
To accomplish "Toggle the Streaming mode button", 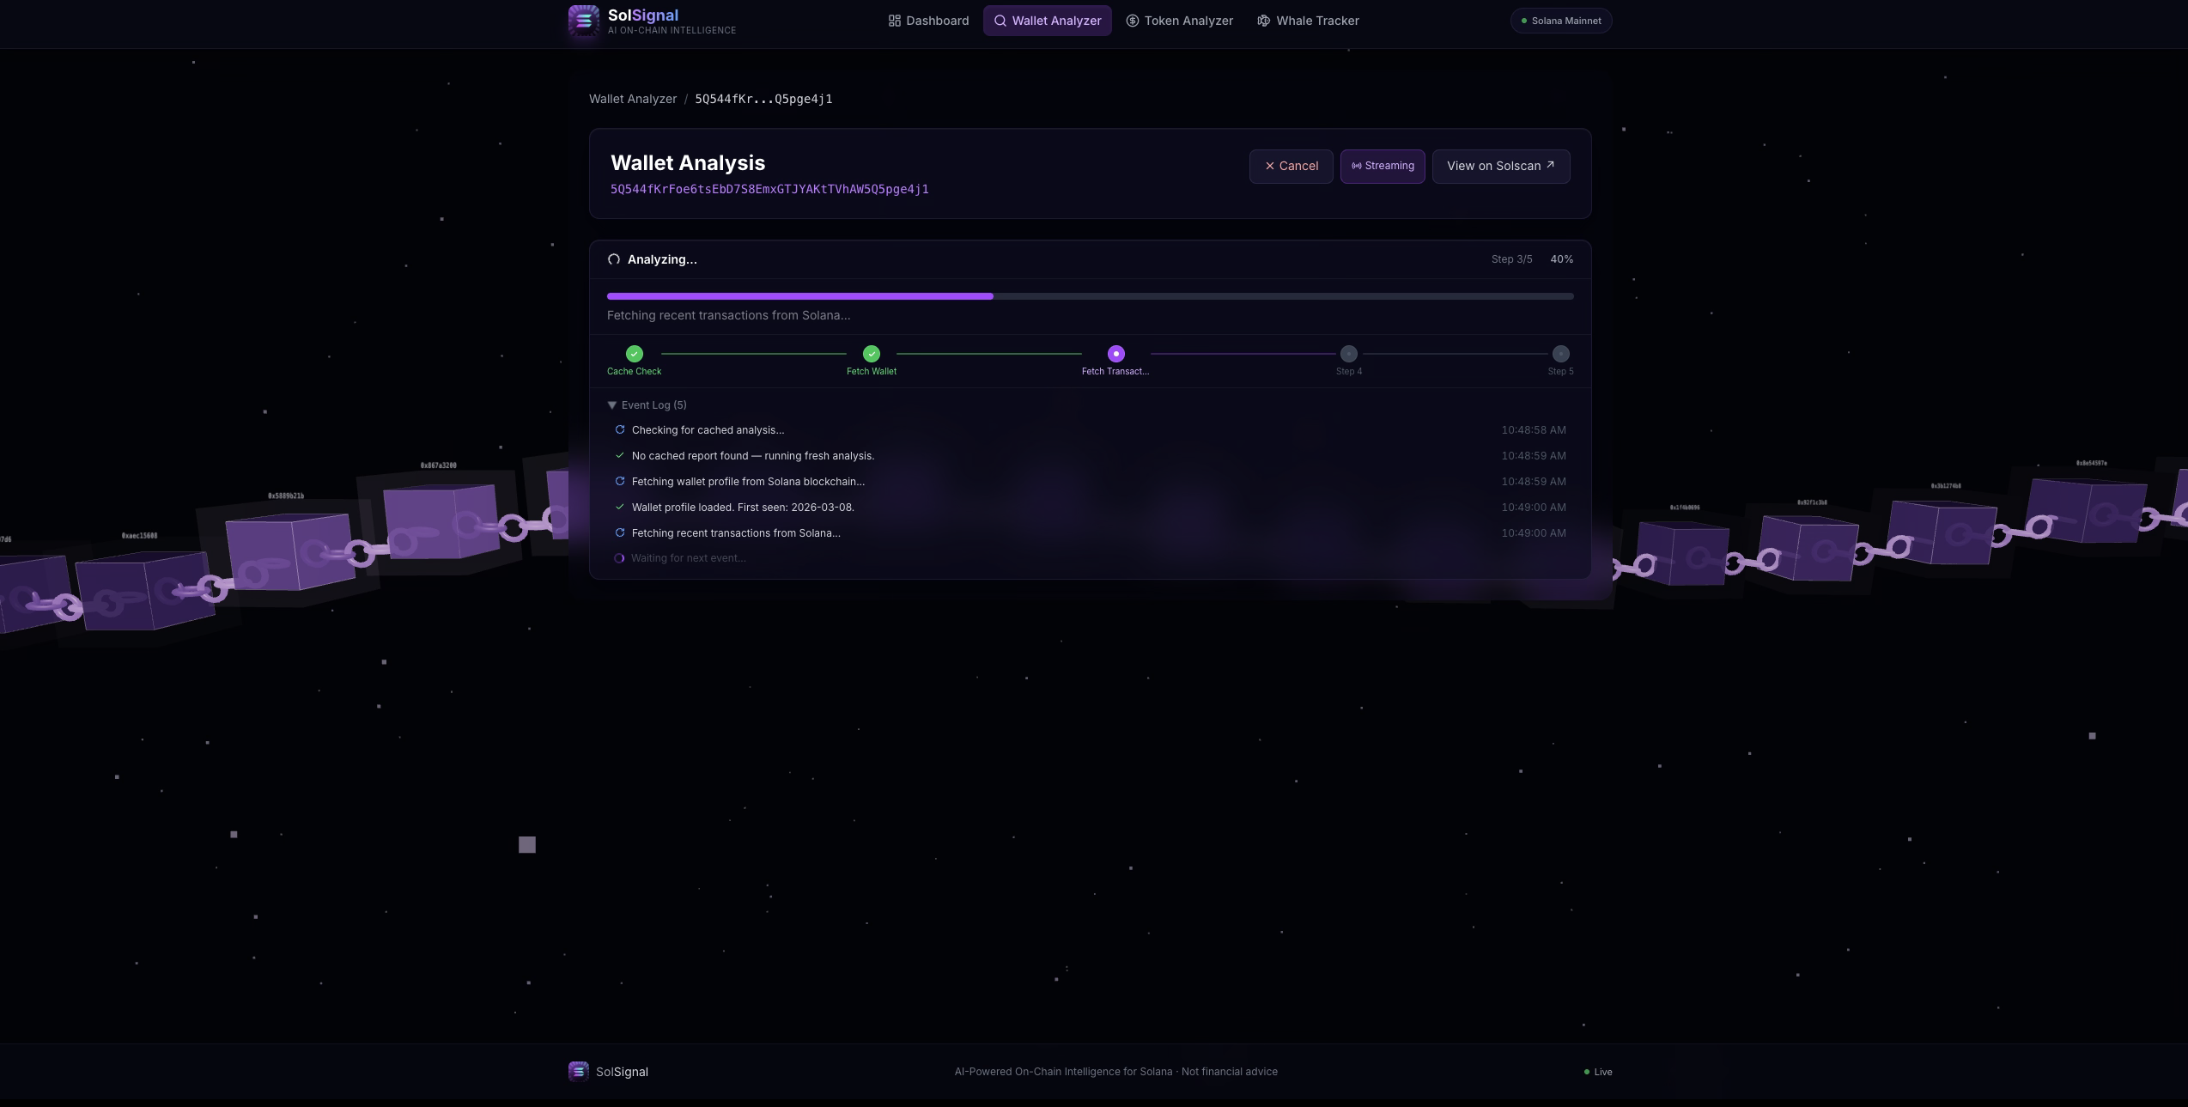I will (1382, 166).
